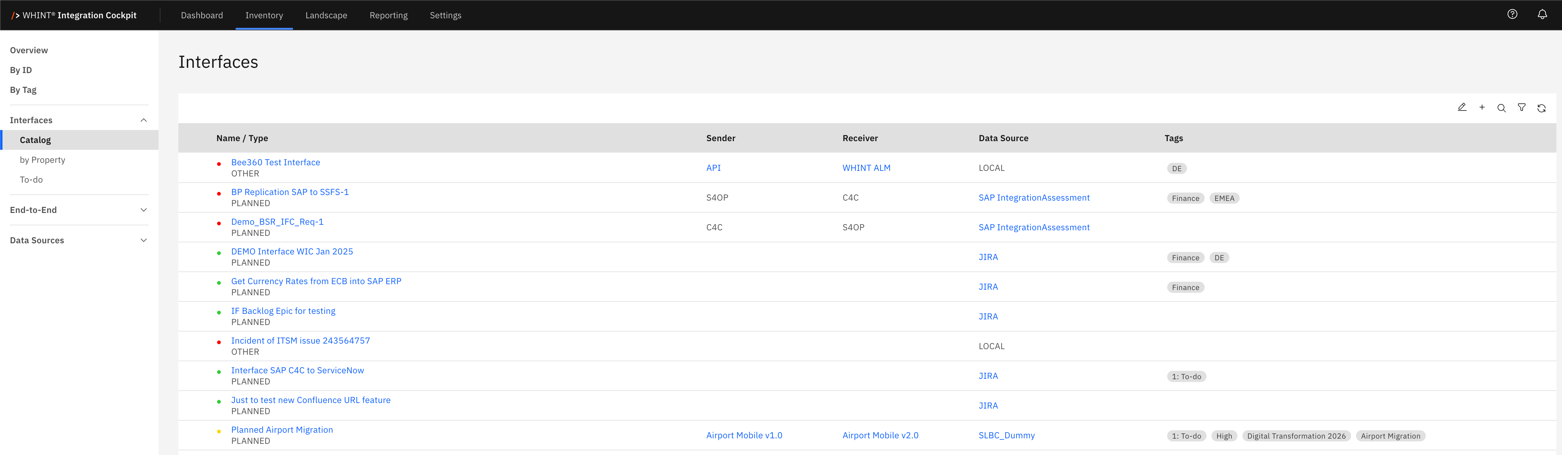Viewport: 1562px width, 455px height.
Task: Open the Reporting tab
Action: (388, 15)
